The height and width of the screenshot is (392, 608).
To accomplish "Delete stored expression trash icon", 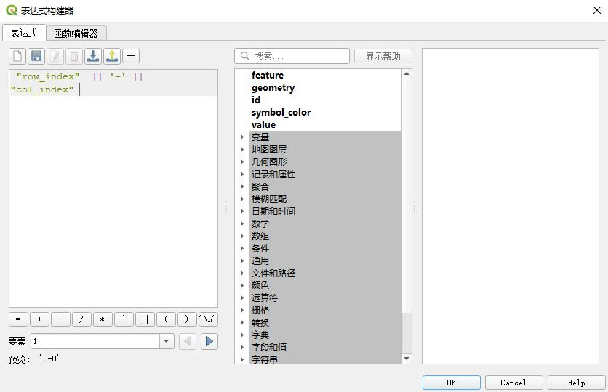I will 74,56.
